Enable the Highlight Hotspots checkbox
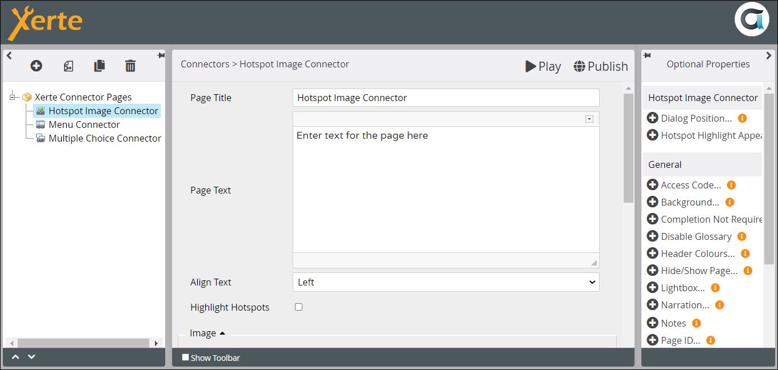Image resolution: width=778 pixels, height=370 pixels. pos(298,307)
